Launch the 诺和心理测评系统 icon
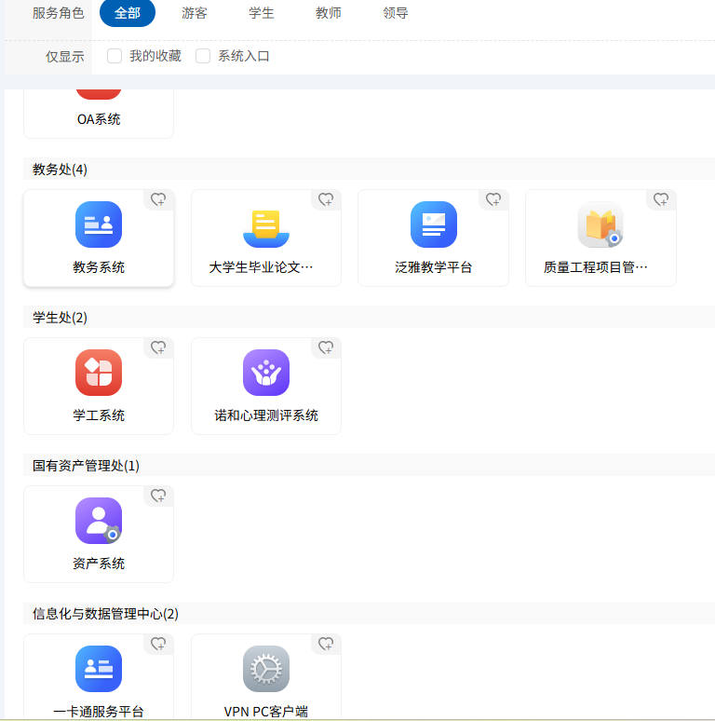Image resolution: width=715 pixels, height=721 pixels. click(266, 373)
